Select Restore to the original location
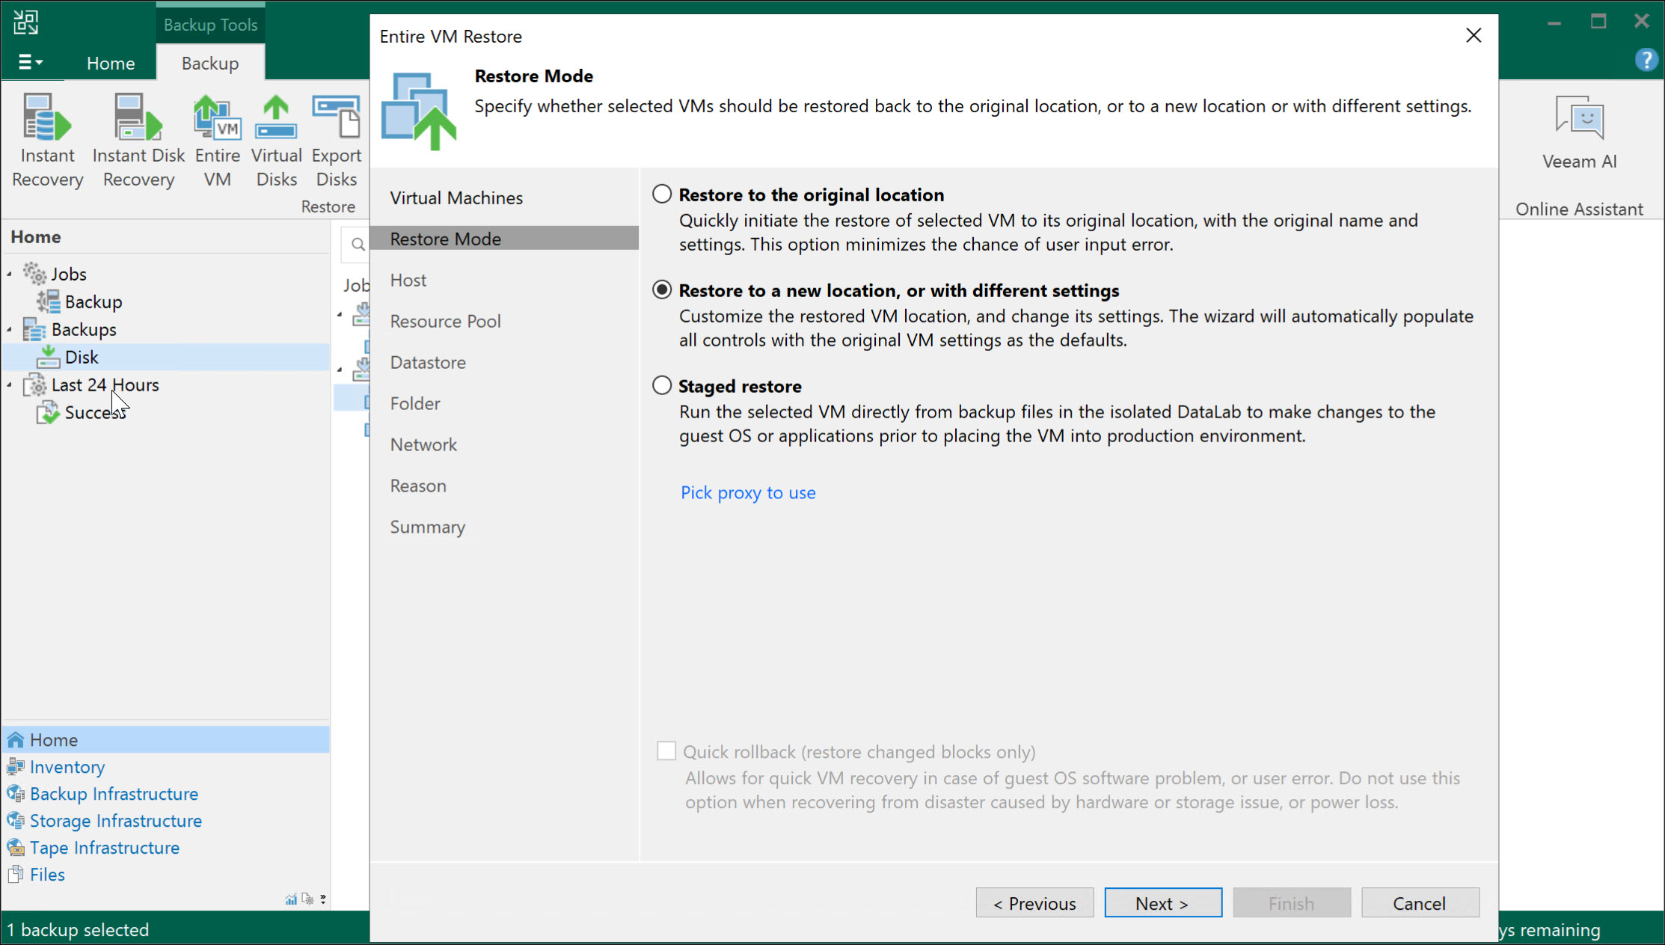This screenshot has width=1665, height=945. (661, 193)
